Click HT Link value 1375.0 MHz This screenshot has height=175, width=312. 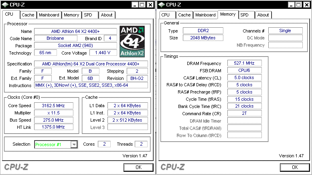[53, 127]
